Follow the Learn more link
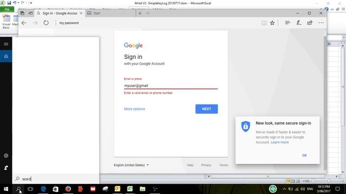 coord(280,142)
